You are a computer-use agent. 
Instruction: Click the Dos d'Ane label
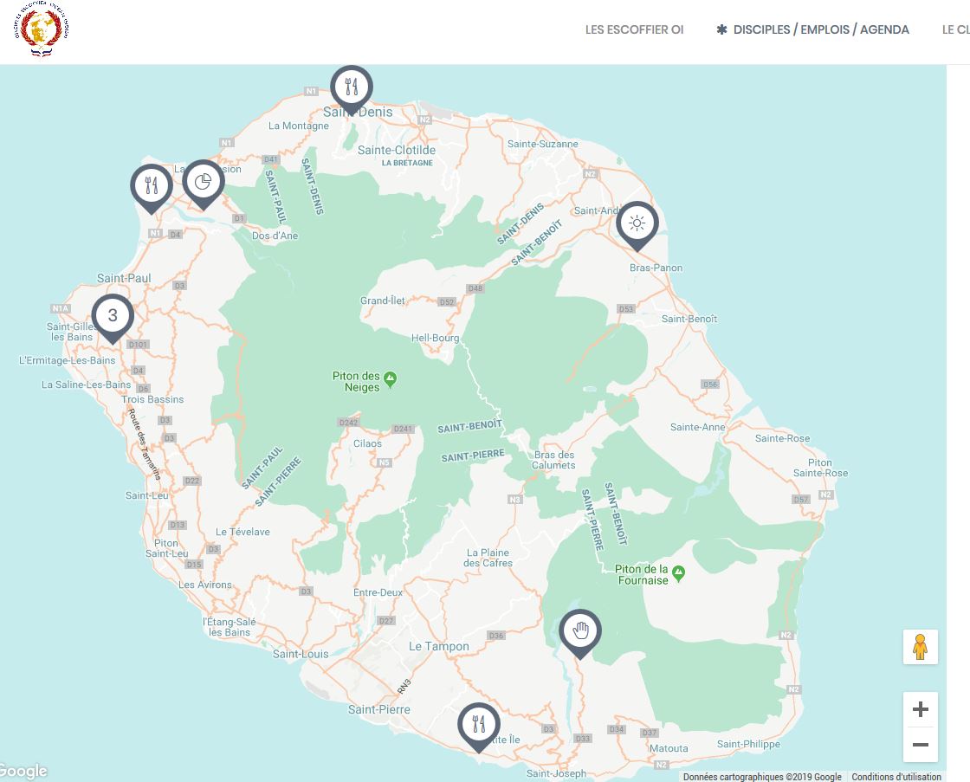[275, 236]
